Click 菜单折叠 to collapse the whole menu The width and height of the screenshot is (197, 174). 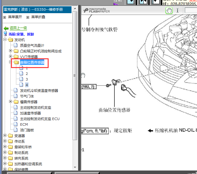coord(38,17)
